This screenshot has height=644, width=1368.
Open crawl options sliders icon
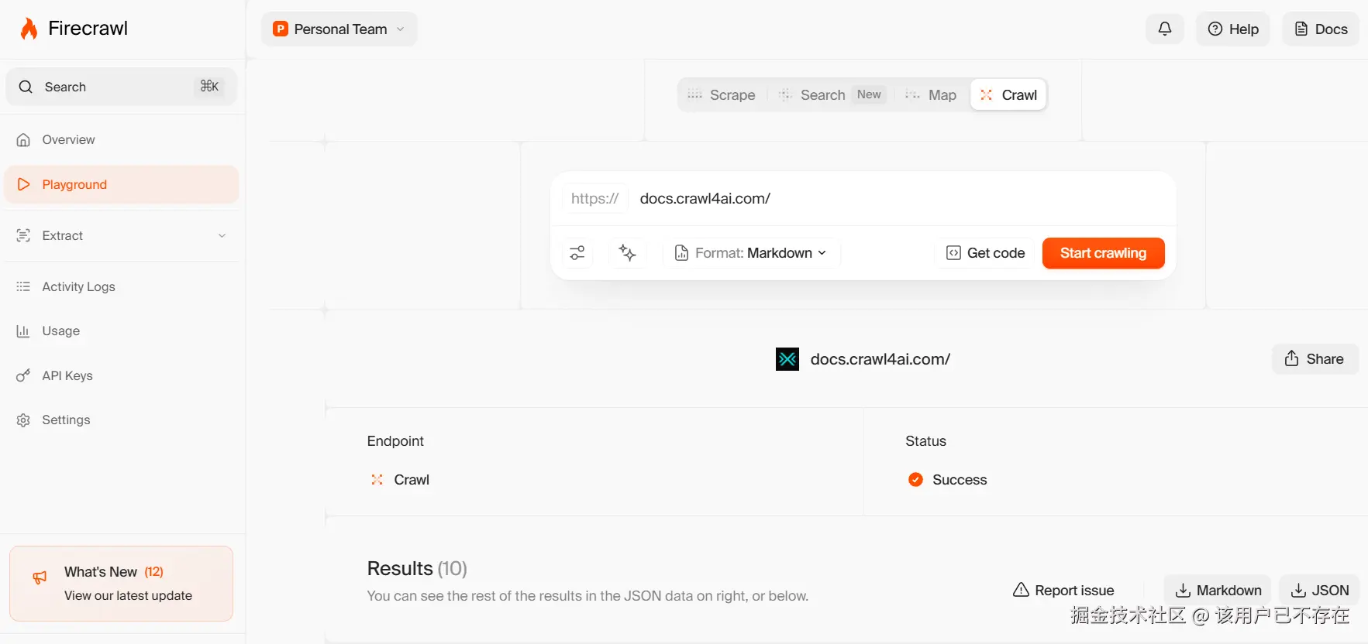[x=577, y=253]
